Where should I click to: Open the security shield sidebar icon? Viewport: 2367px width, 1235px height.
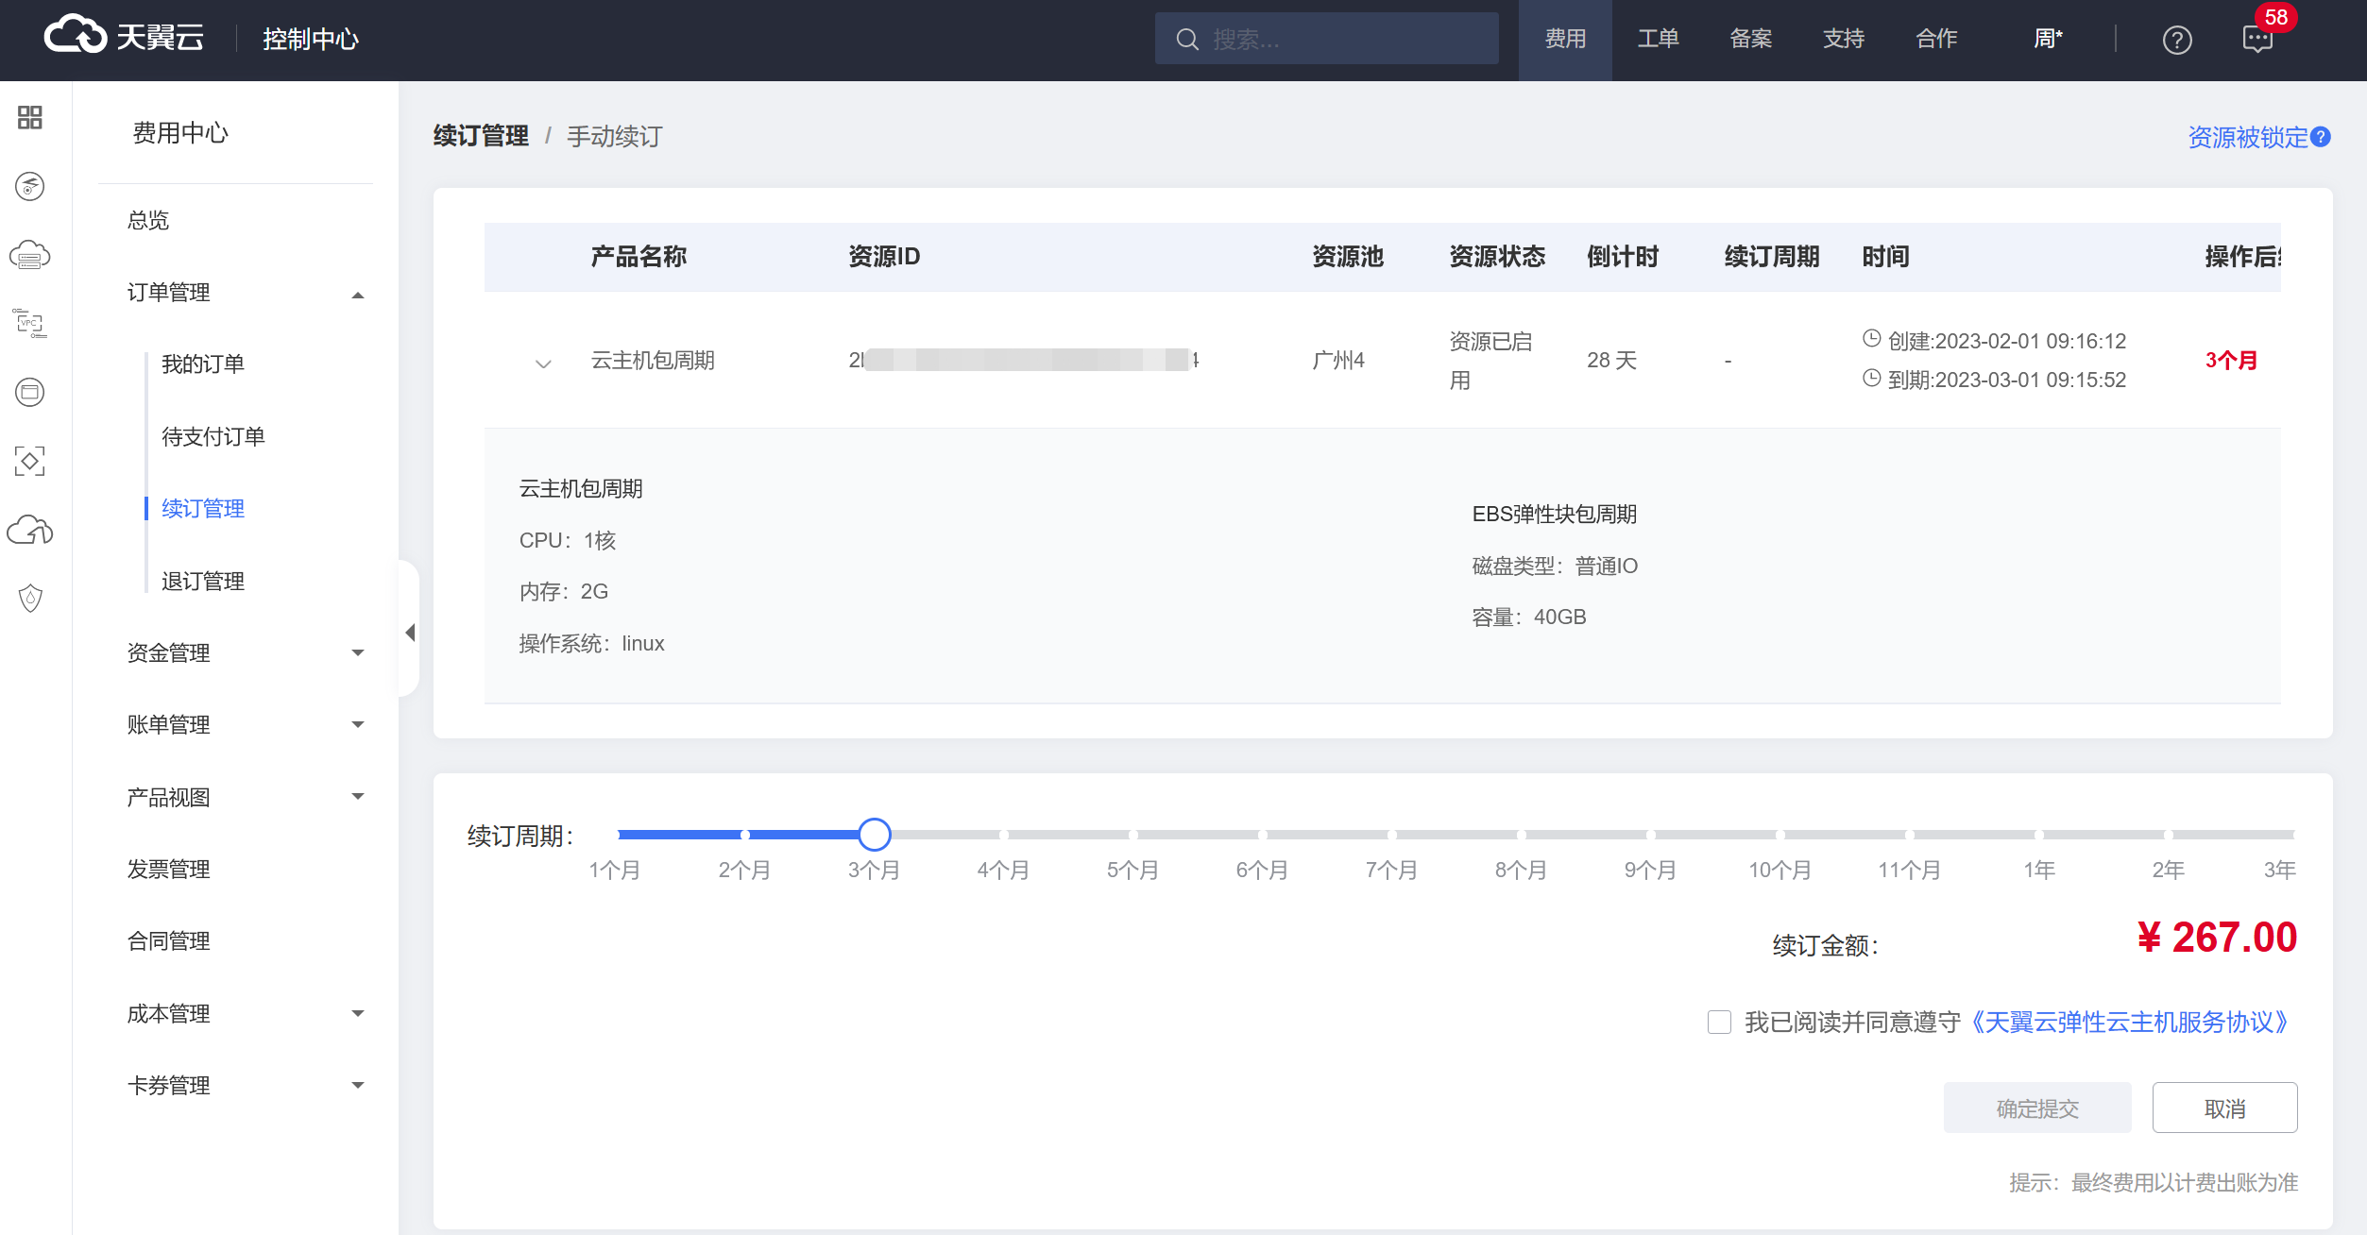click(30, 598)
